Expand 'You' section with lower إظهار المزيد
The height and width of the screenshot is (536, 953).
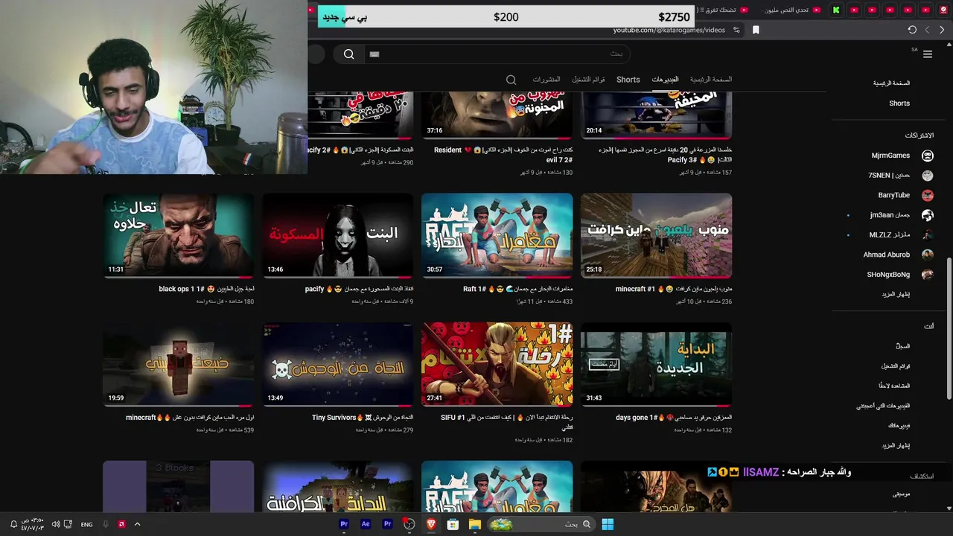(x=896, y=445)
